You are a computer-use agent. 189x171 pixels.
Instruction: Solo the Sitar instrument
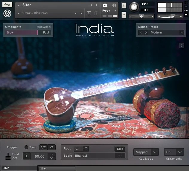(x=124, y=6)
